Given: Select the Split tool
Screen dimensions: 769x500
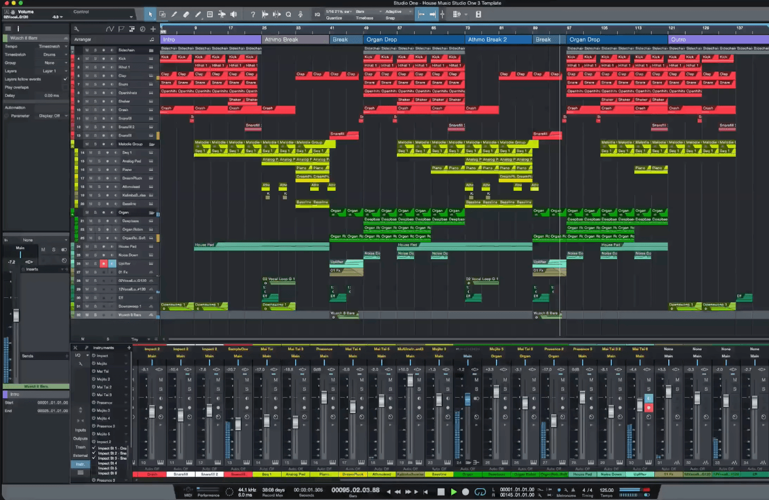Looking at the screenshot, I should [x=174, y=14].
